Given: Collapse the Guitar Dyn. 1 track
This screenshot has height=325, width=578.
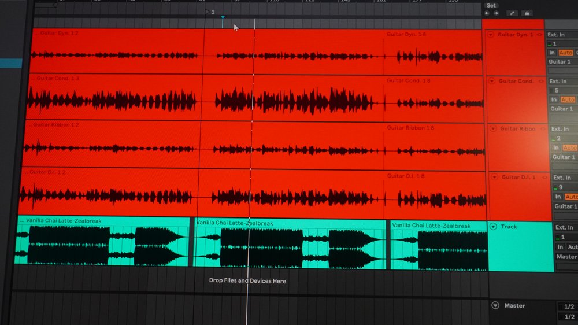Looking at the screenshot, I should point(491,35).
